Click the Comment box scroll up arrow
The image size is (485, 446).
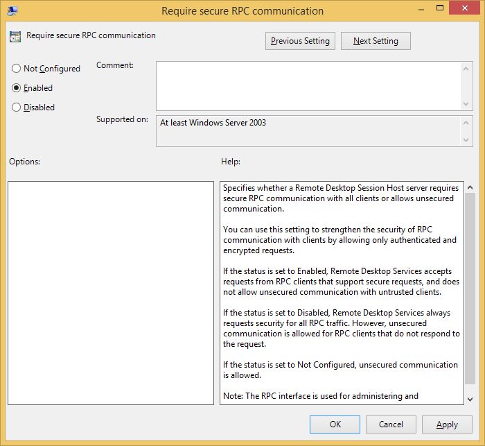[x=466, y=68]
